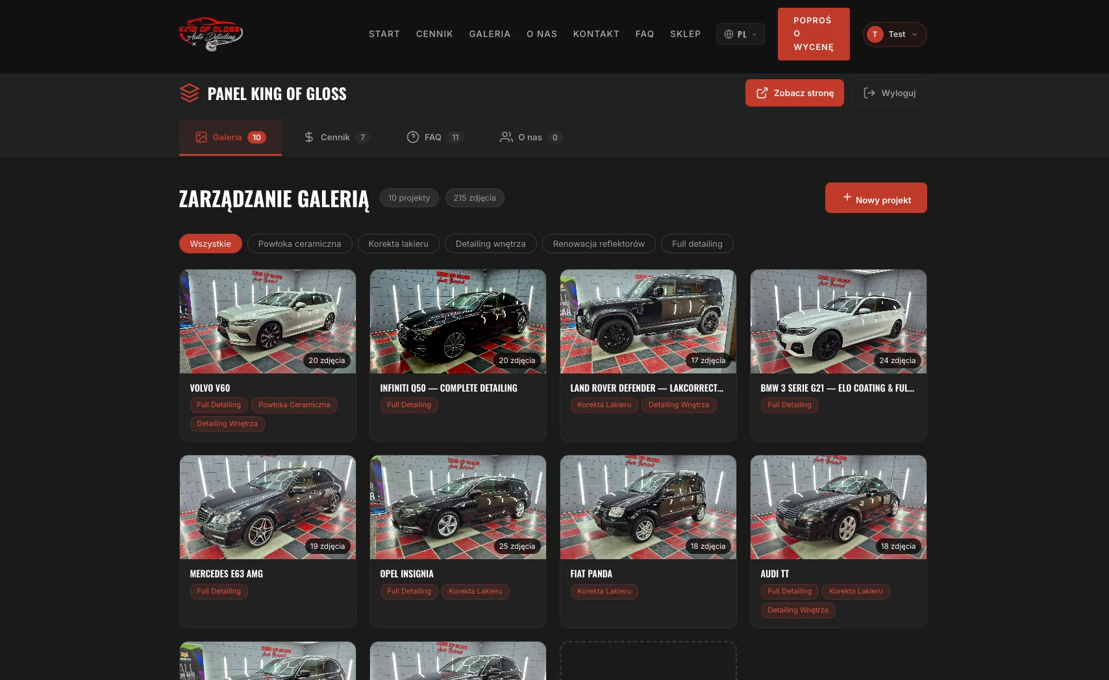Click the question mark FAQ icon
The height and width of the screenshot is (680, 1109).
click(412, 137)
